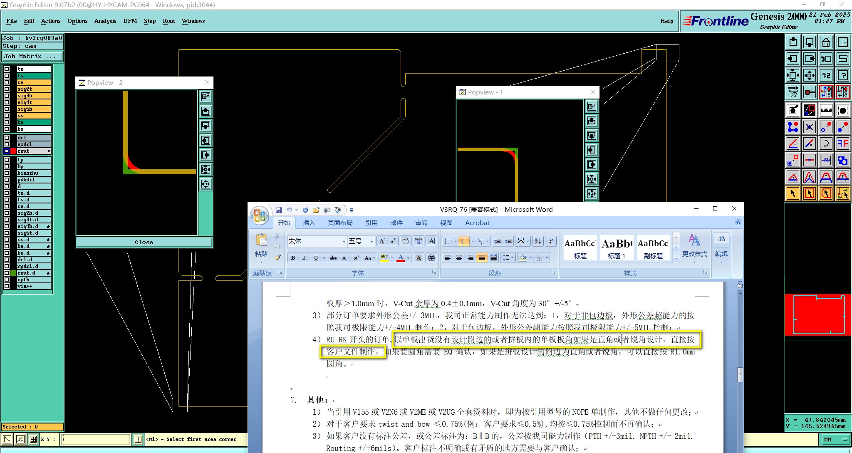This screenshot has width=852, height=453.
Task: Click the 1:2 zoom ratio icon
Action: (826, 75)
